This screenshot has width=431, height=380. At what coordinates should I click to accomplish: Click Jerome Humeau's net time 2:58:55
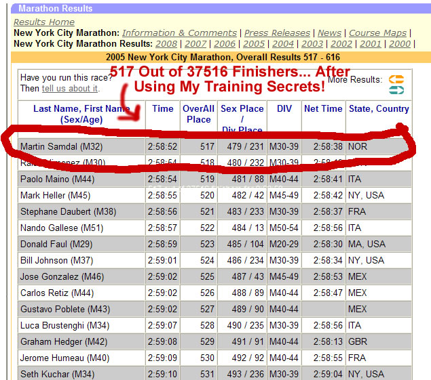click(324, 358)
